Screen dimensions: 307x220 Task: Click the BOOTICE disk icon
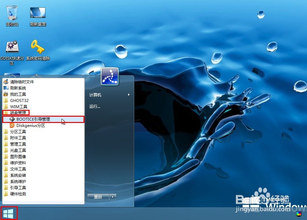click(x=12, y=119)
